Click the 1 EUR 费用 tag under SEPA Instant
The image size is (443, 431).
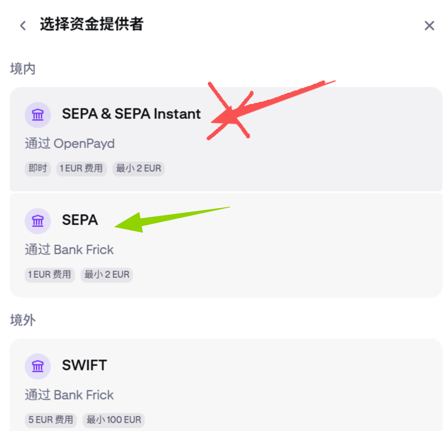click(81, 169)
